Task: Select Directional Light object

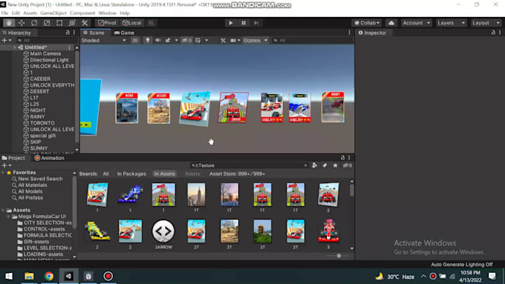Action: coord(49,60)
